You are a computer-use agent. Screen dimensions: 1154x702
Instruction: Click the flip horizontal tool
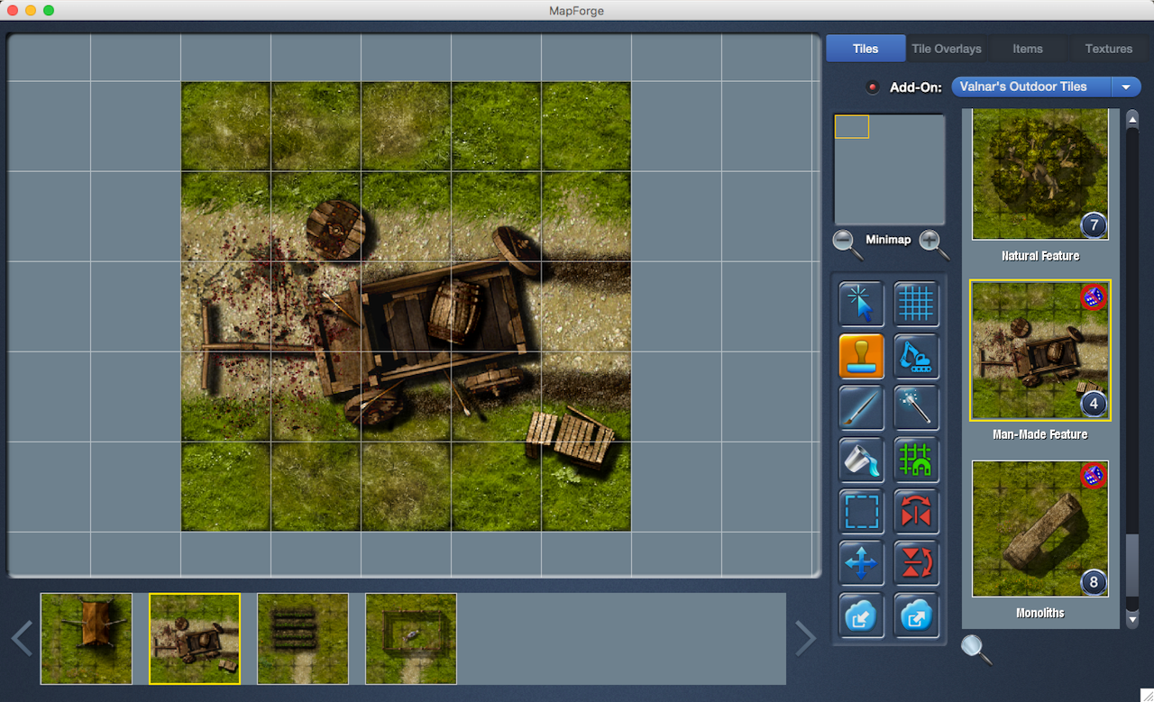(916, 513)
